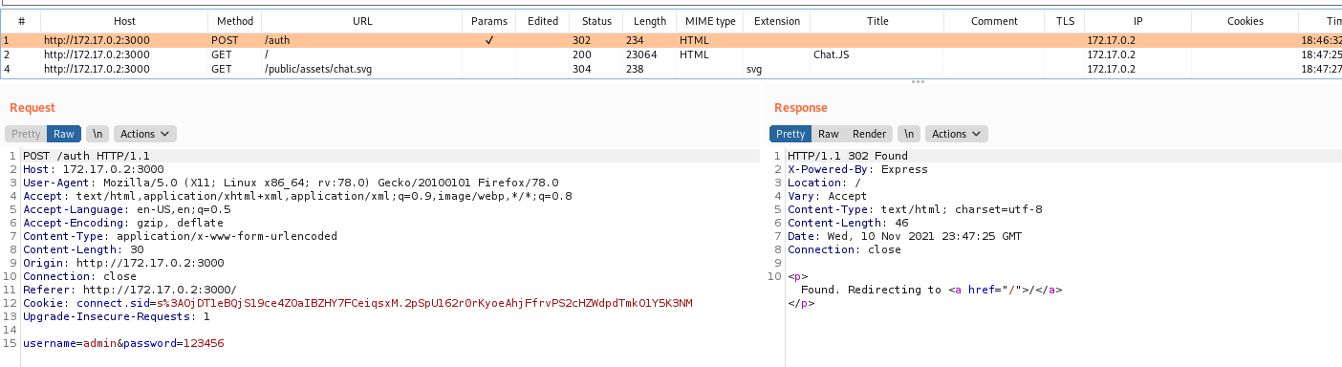Switch Response view to Raw tab

tap(829, 134)
